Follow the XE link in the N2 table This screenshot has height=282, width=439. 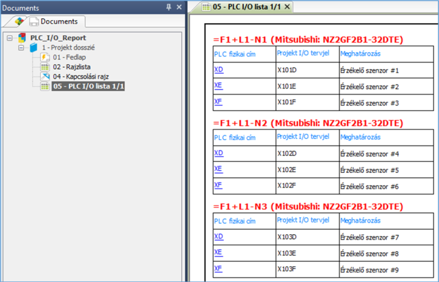218,169
